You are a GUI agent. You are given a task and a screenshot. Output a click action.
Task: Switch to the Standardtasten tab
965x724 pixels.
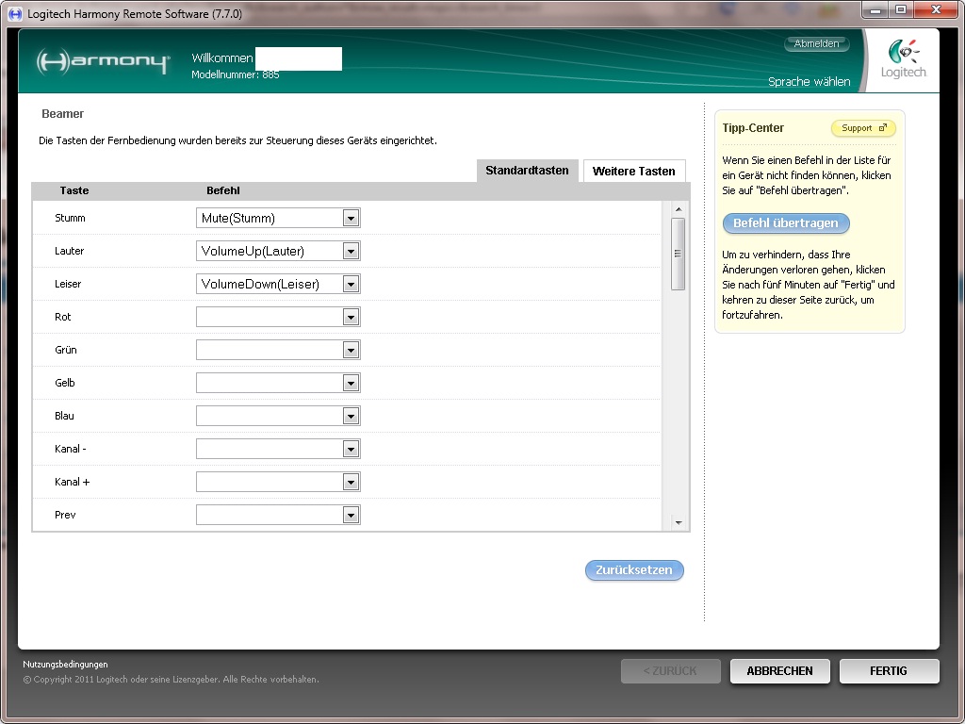(x=527, y=171)
